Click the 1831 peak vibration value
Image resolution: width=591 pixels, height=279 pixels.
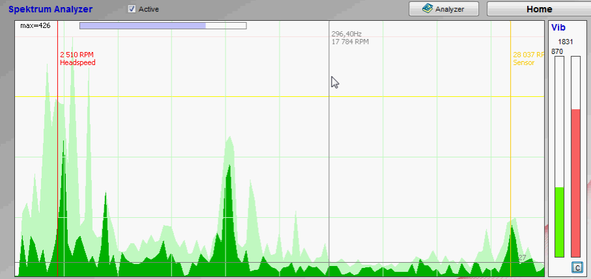click(565, 42)
